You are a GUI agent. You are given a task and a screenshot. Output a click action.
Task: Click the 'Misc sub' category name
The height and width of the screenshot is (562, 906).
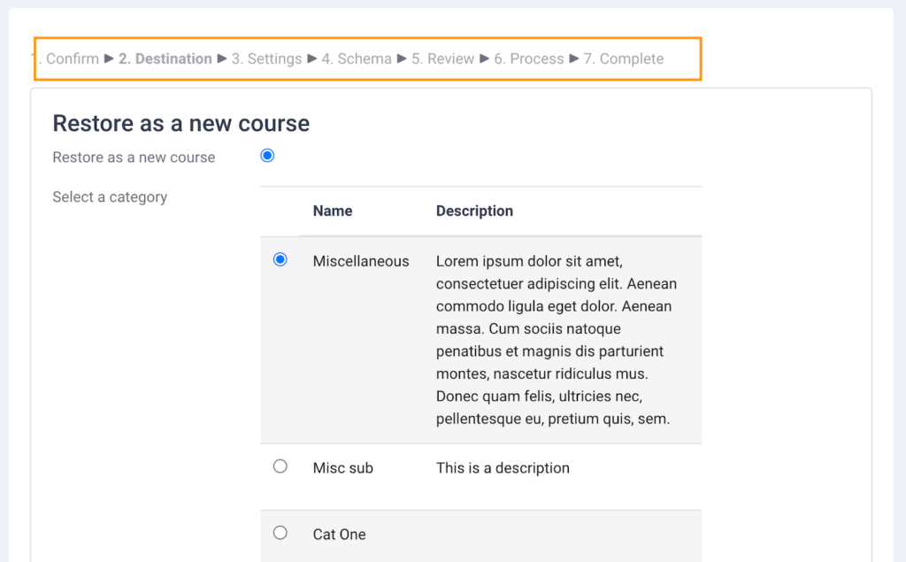pos(343,468)
